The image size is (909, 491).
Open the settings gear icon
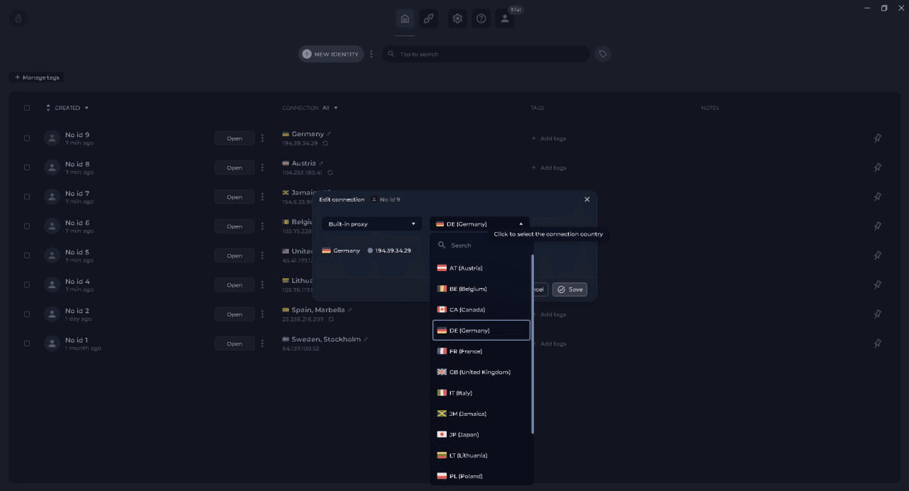[457, 18]
